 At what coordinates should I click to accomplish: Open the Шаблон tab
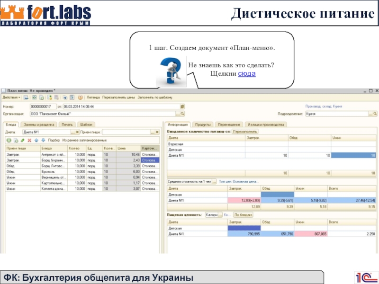pos(86,124)
